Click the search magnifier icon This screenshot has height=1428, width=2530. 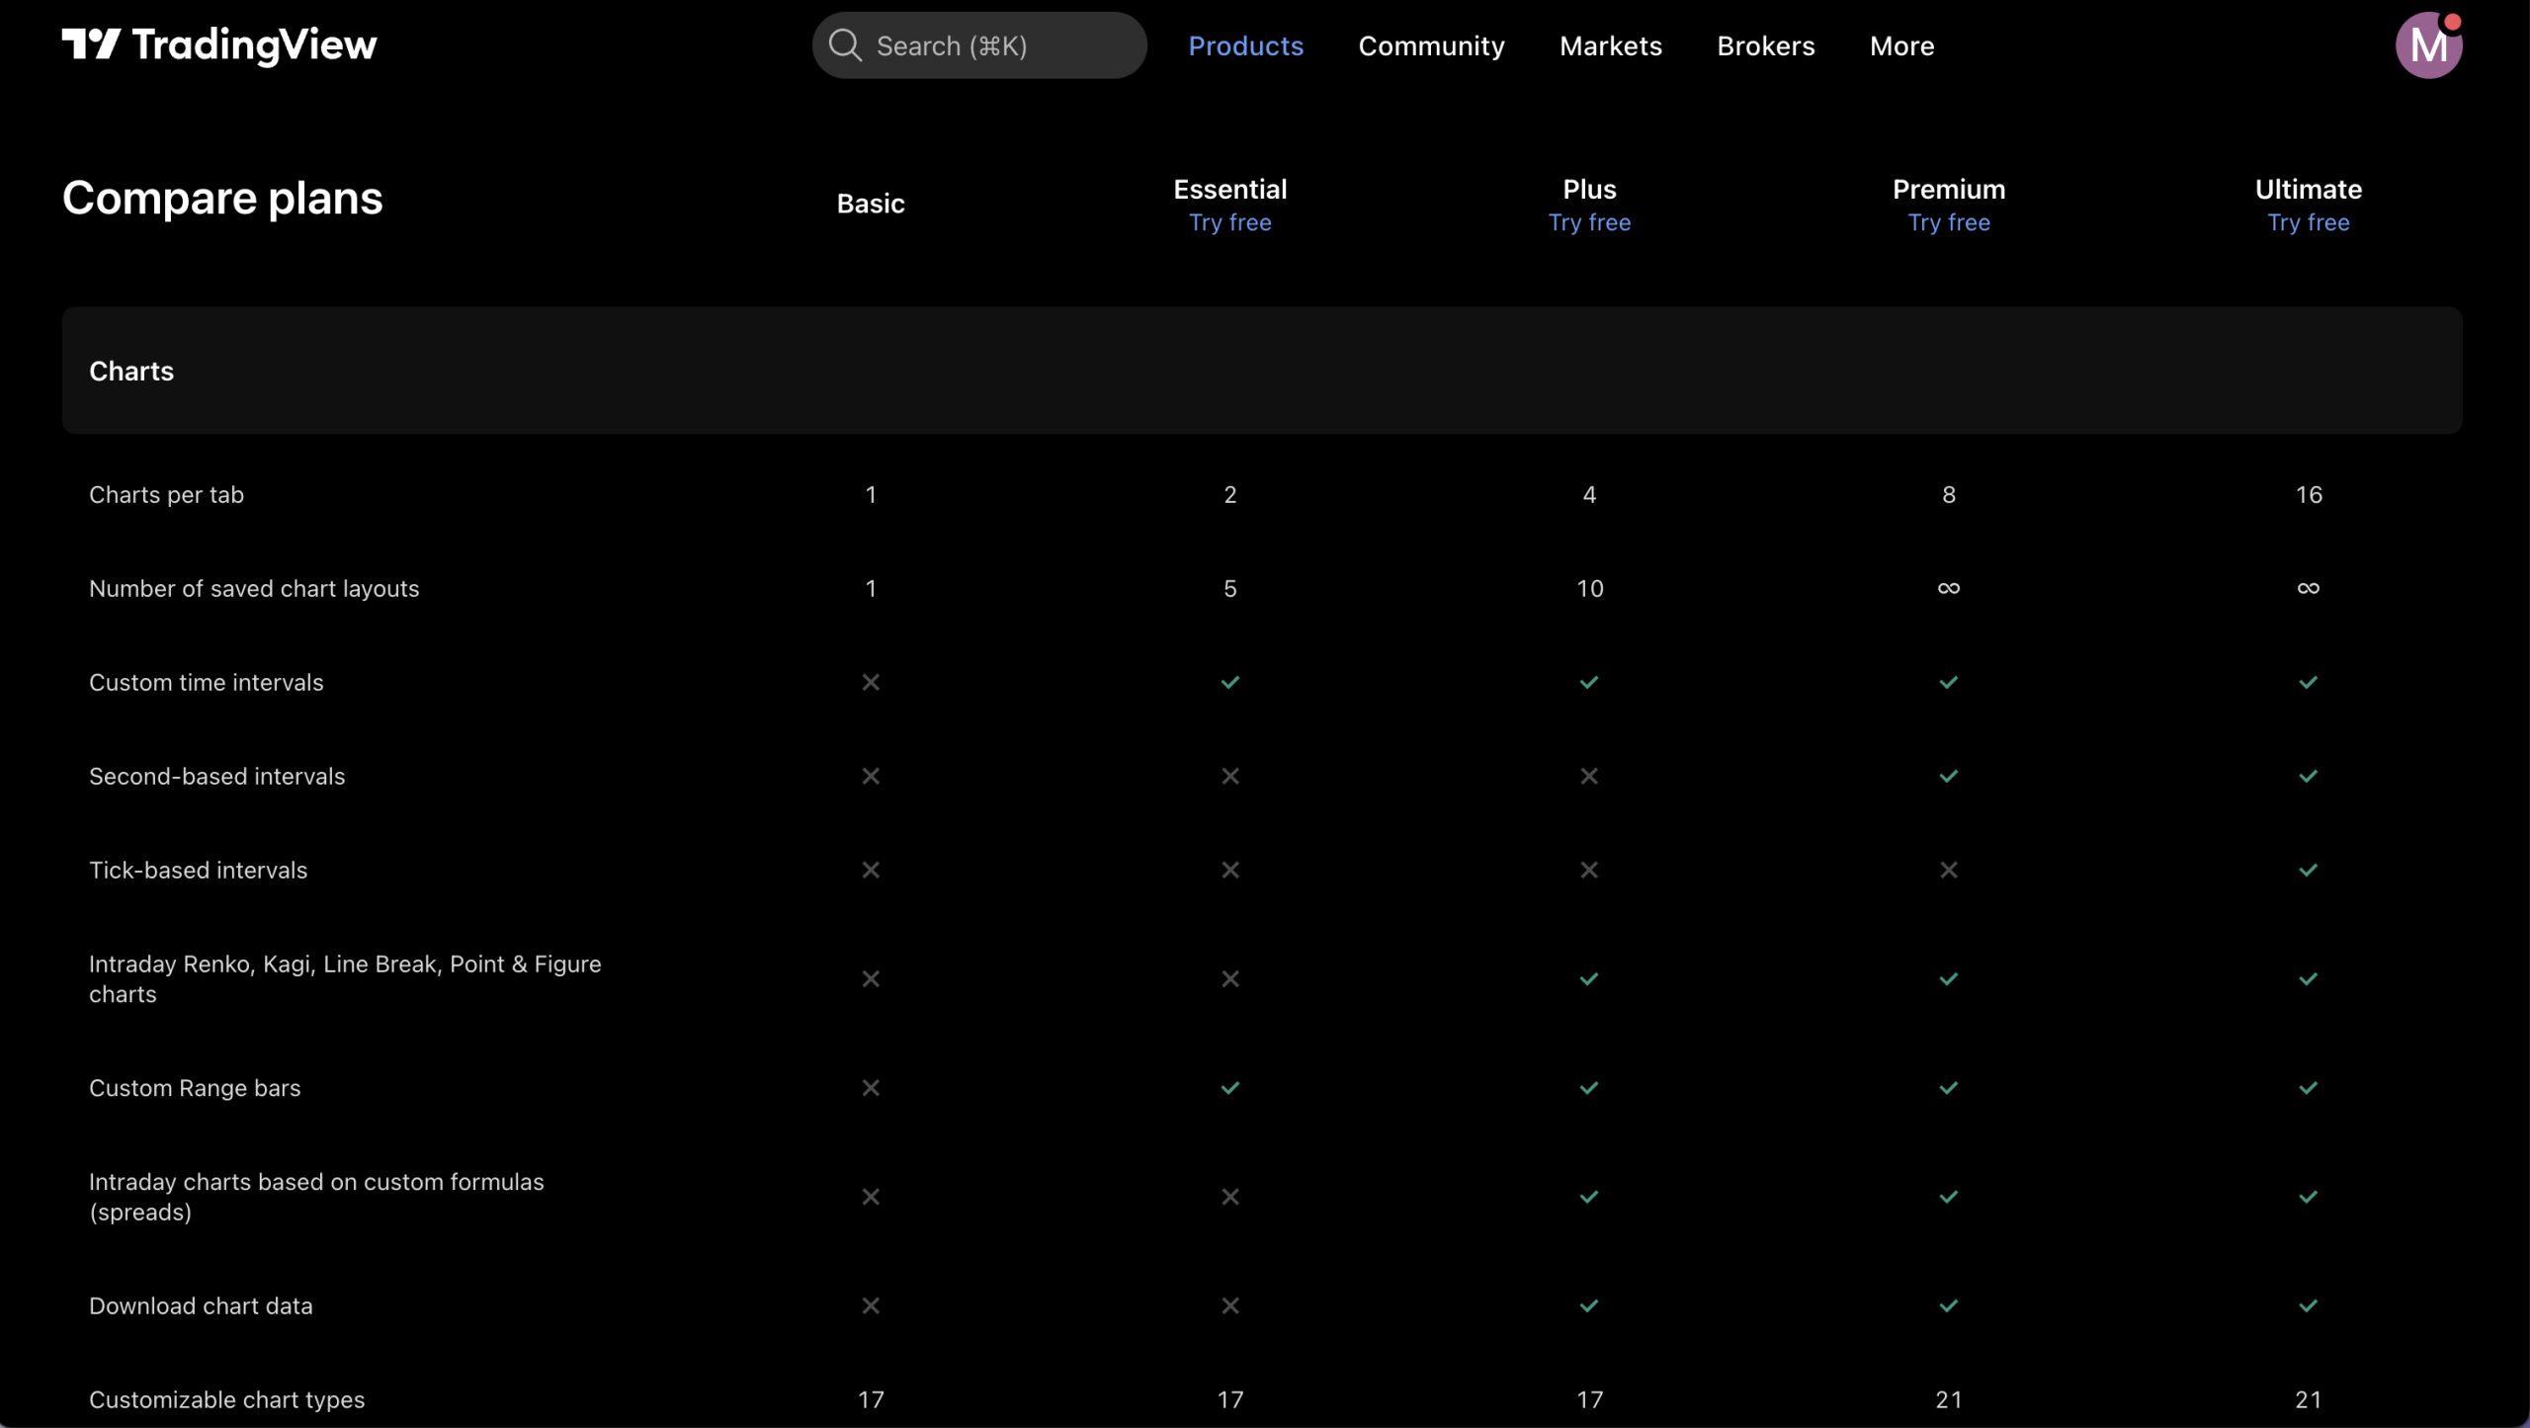[845, 45]
